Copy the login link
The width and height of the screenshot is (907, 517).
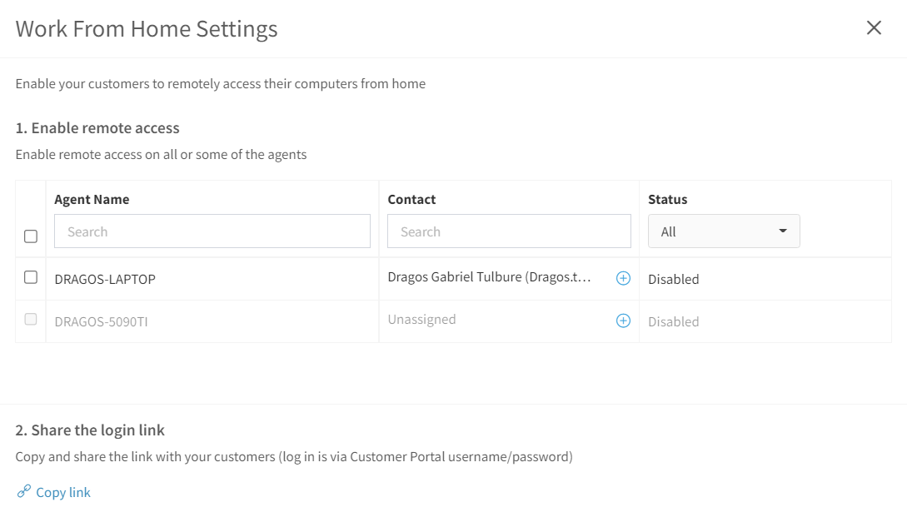coord(63,492)
